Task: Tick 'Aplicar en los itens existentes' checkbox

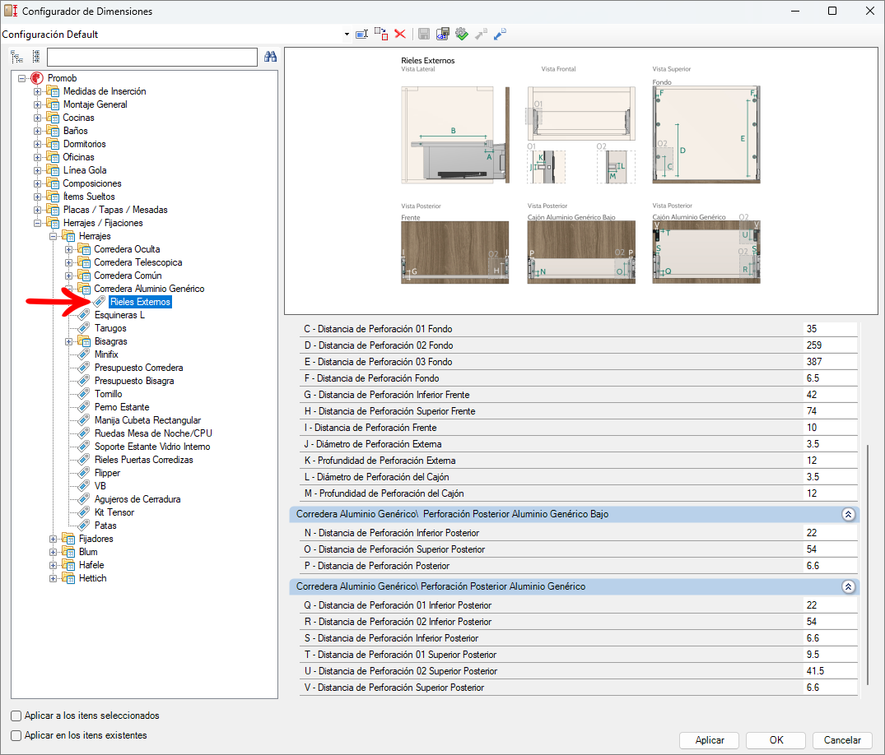Action: pyautogui.click(x=16, y=735)
